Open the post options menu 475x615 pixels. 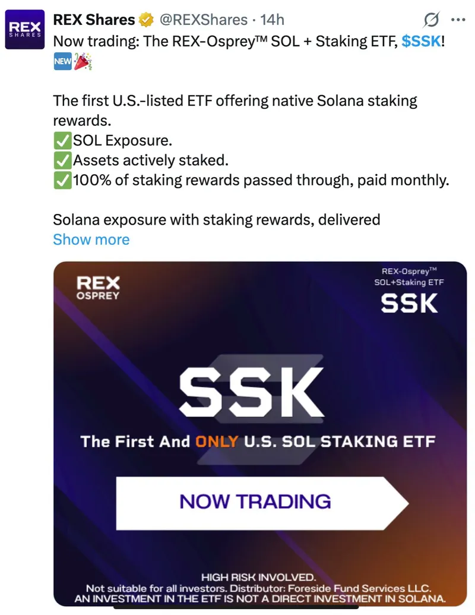pos(458,20)
